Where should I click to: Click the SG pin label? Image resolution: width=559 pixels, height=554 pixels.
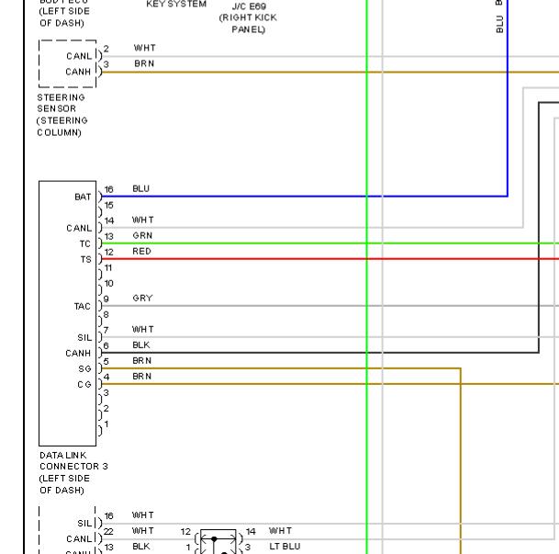pos(84,368)
